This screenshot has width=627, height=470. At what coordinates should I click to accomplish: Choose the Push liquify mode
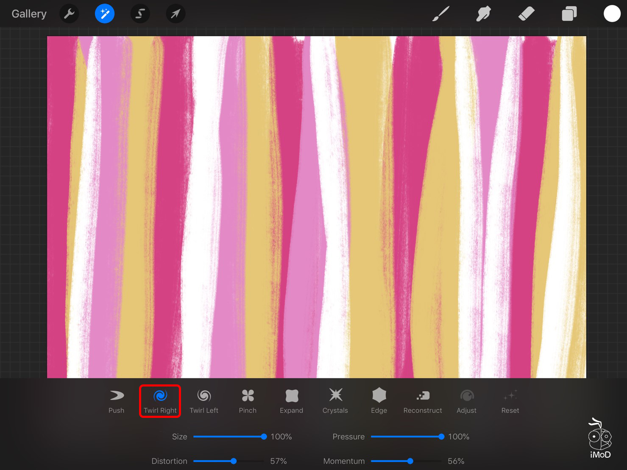point(117,401)
